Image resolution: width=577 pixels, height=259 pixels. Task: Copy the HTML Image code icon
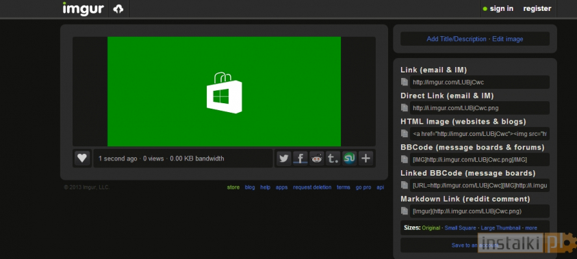(x=405, y=133)
